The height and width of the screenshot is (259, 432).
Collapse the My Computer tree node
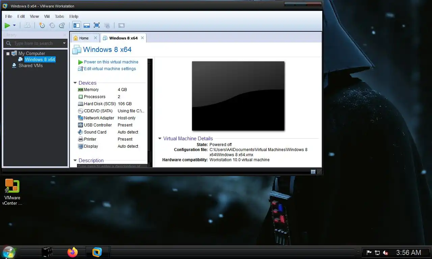point(8,53)
